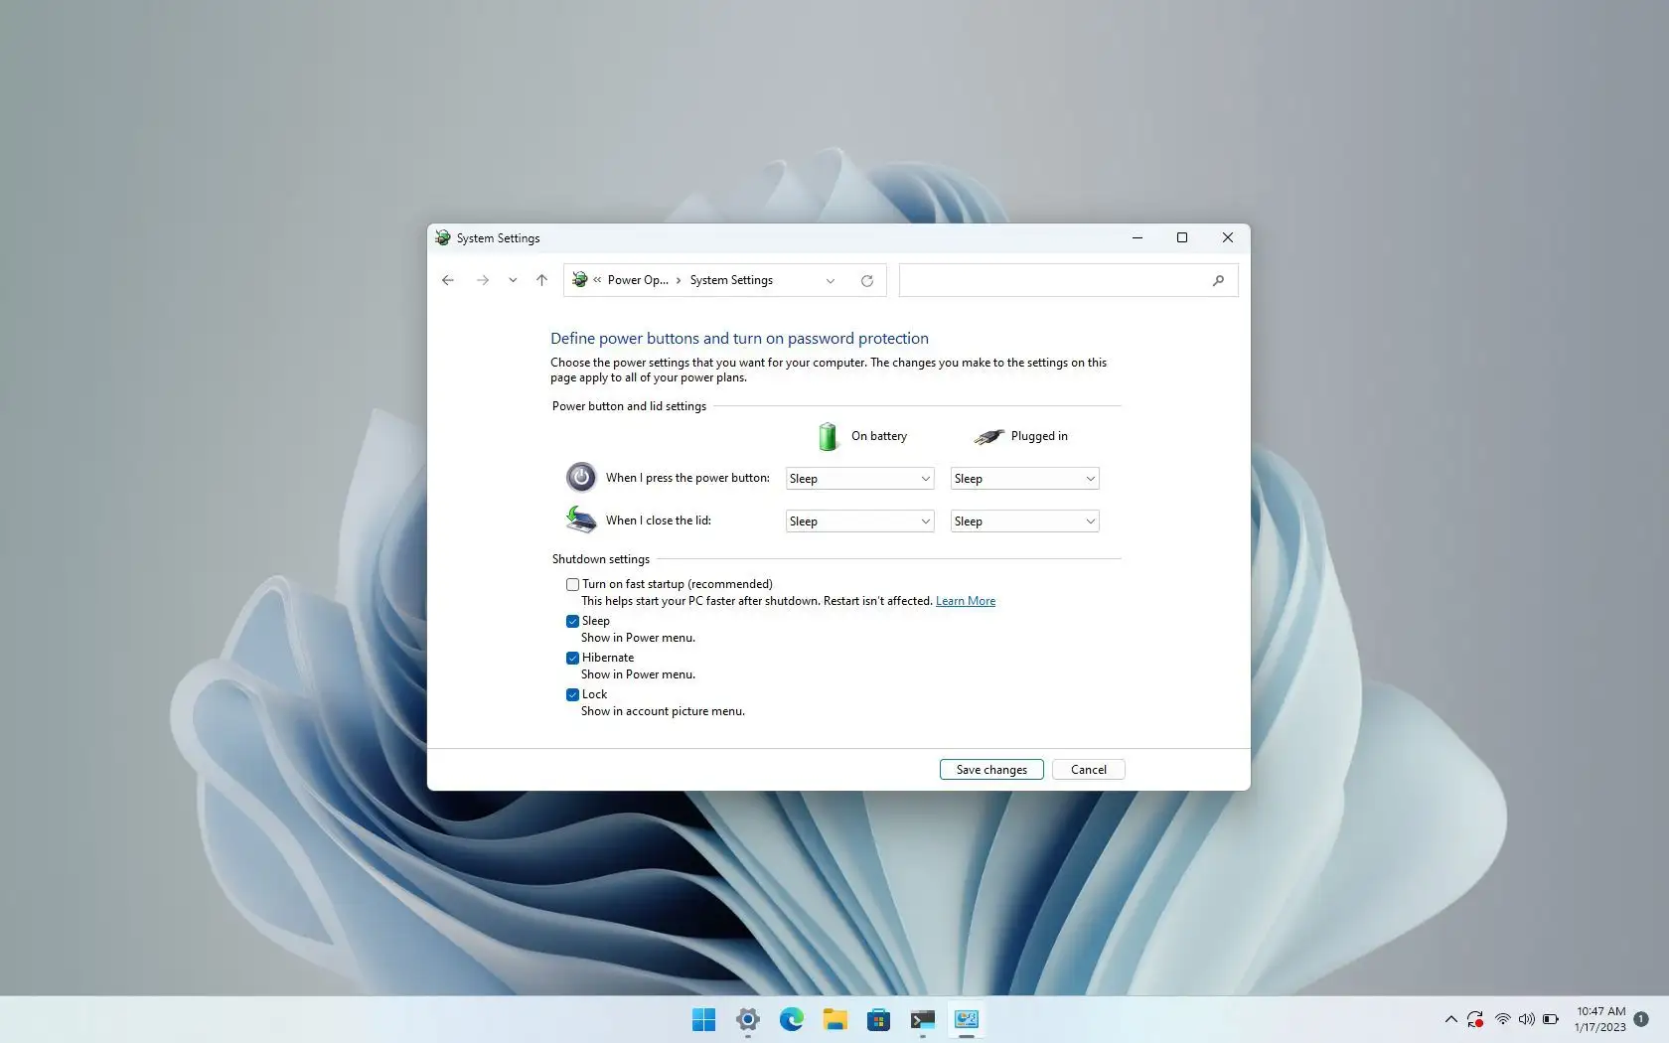Click the Save changes button
Viewport: 1669px width, 1043px height.
click(990, 769)
